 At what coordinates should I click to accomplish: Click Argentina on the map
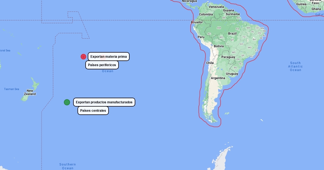point(218,78)
